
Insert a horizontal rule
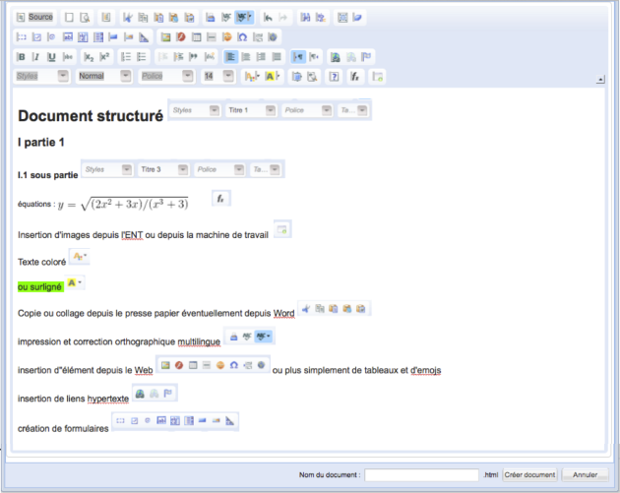pos(212,37)
